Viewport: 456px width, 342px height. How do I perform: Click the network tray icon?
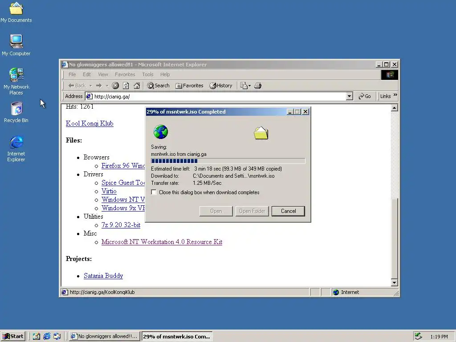(419, 337)
